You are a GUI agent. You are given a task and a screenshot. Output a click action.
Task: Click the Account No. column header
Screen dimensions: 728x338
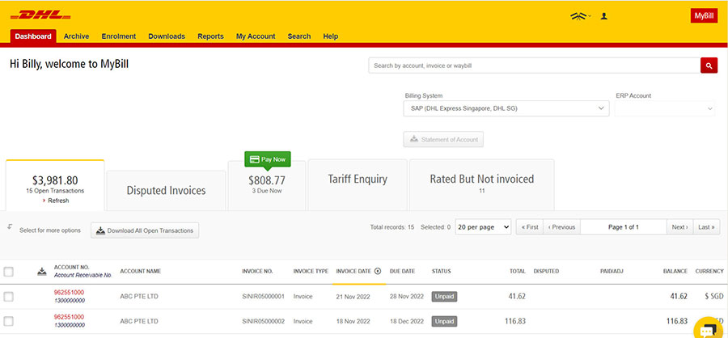(x=71, y=268)
